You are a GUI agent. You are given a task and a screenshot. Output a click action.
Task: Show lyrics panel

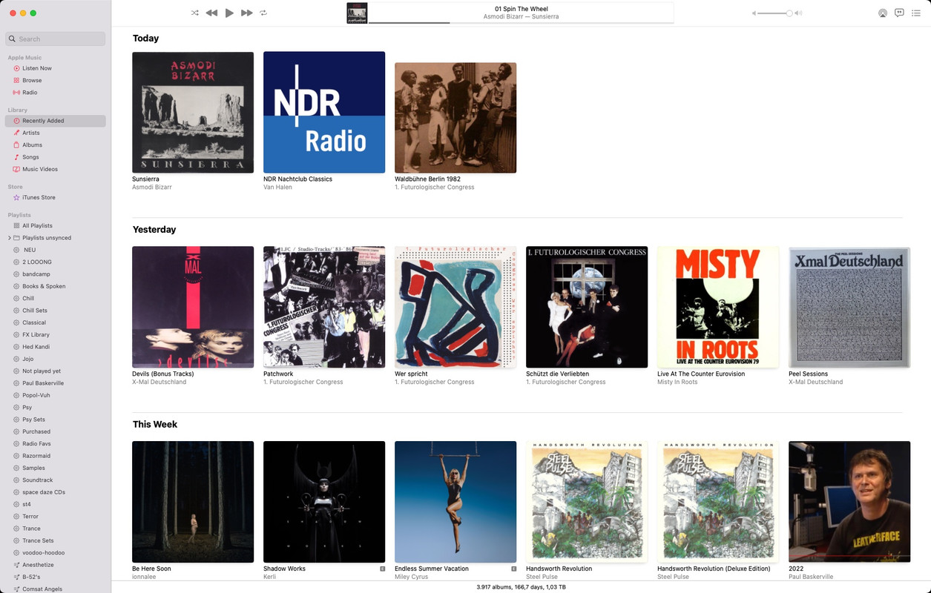point(899,13)
